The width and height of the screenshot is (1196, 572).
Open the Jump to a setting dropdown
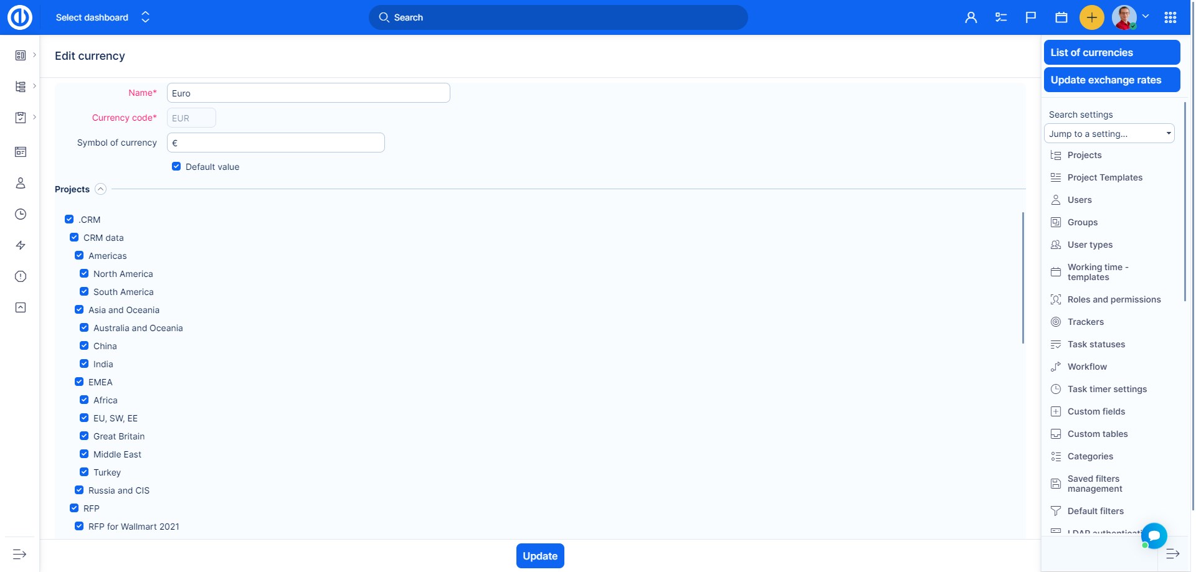coord(1109,134)
